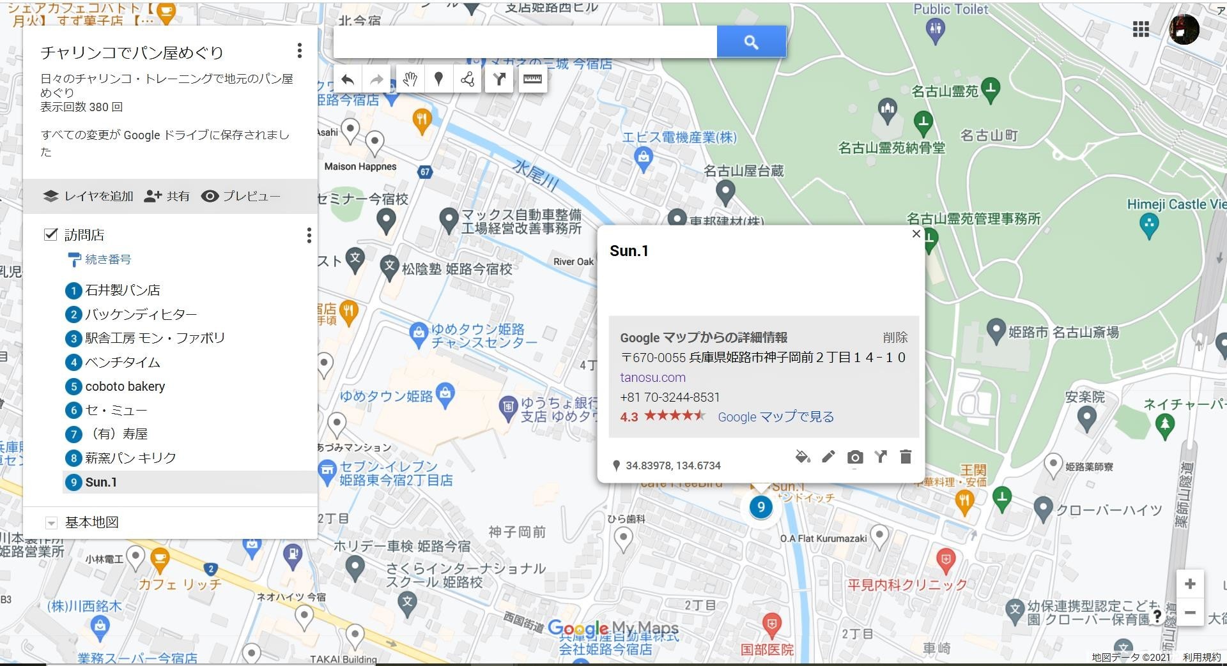
Task: Click レイヤを追加 to add layer
Action: point(88,196)
